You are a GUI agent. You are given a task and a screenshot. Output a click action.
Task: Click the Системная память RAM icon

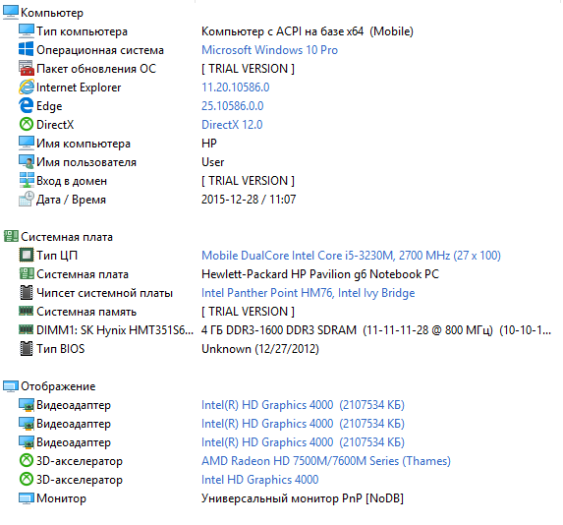point(27,311)
